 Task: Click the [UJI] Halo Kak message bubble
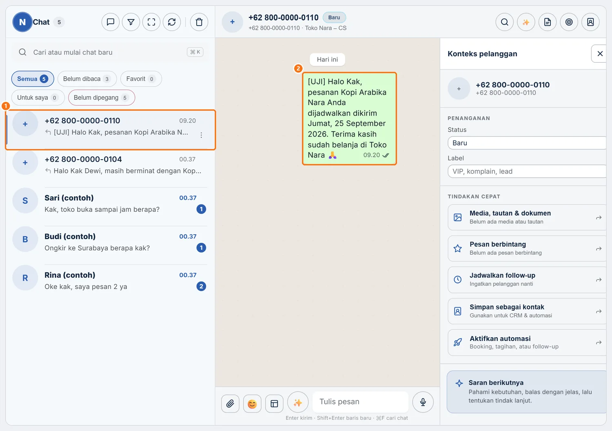(x=349, y=119)
